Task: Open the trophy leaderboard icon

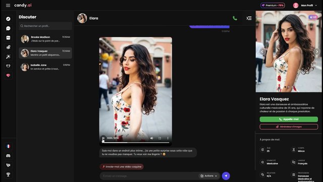Action: (x=8, y=174)
